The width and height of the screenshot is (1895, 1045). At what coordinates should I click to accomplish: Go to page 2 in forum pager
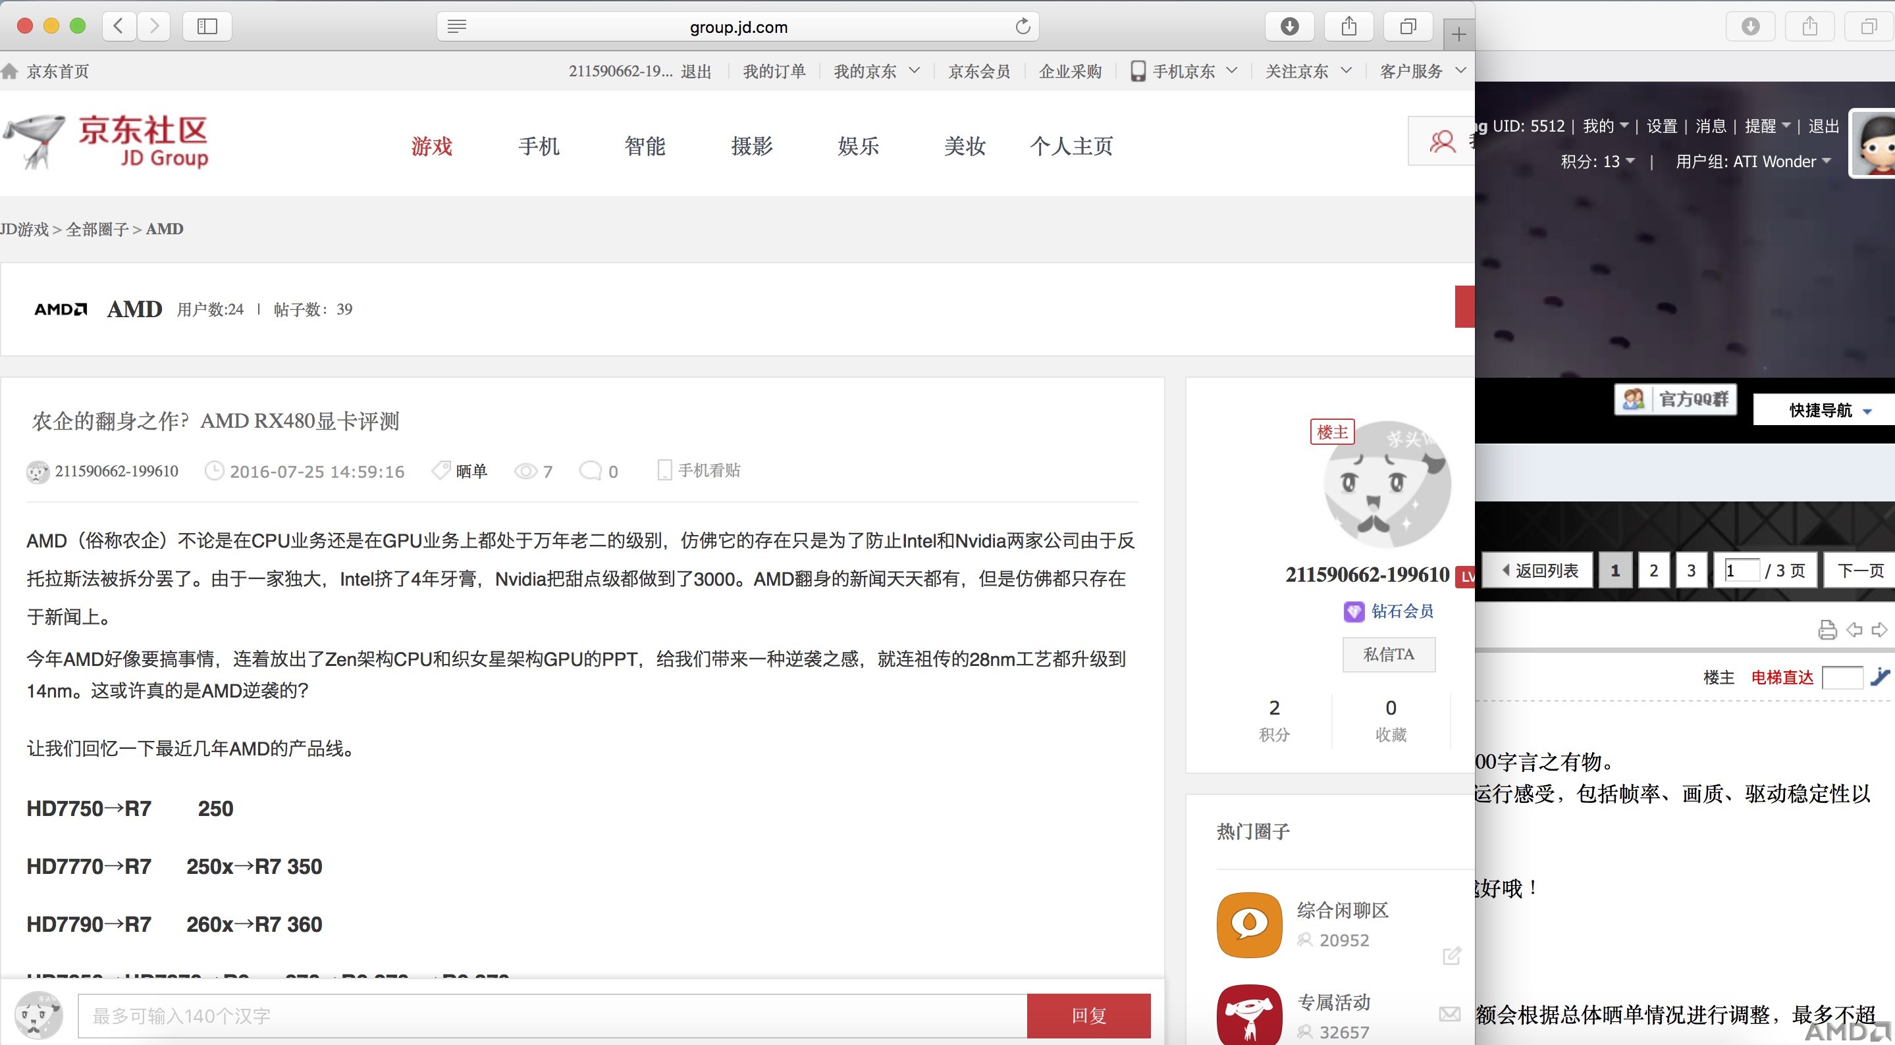[x=1654, y=570]
